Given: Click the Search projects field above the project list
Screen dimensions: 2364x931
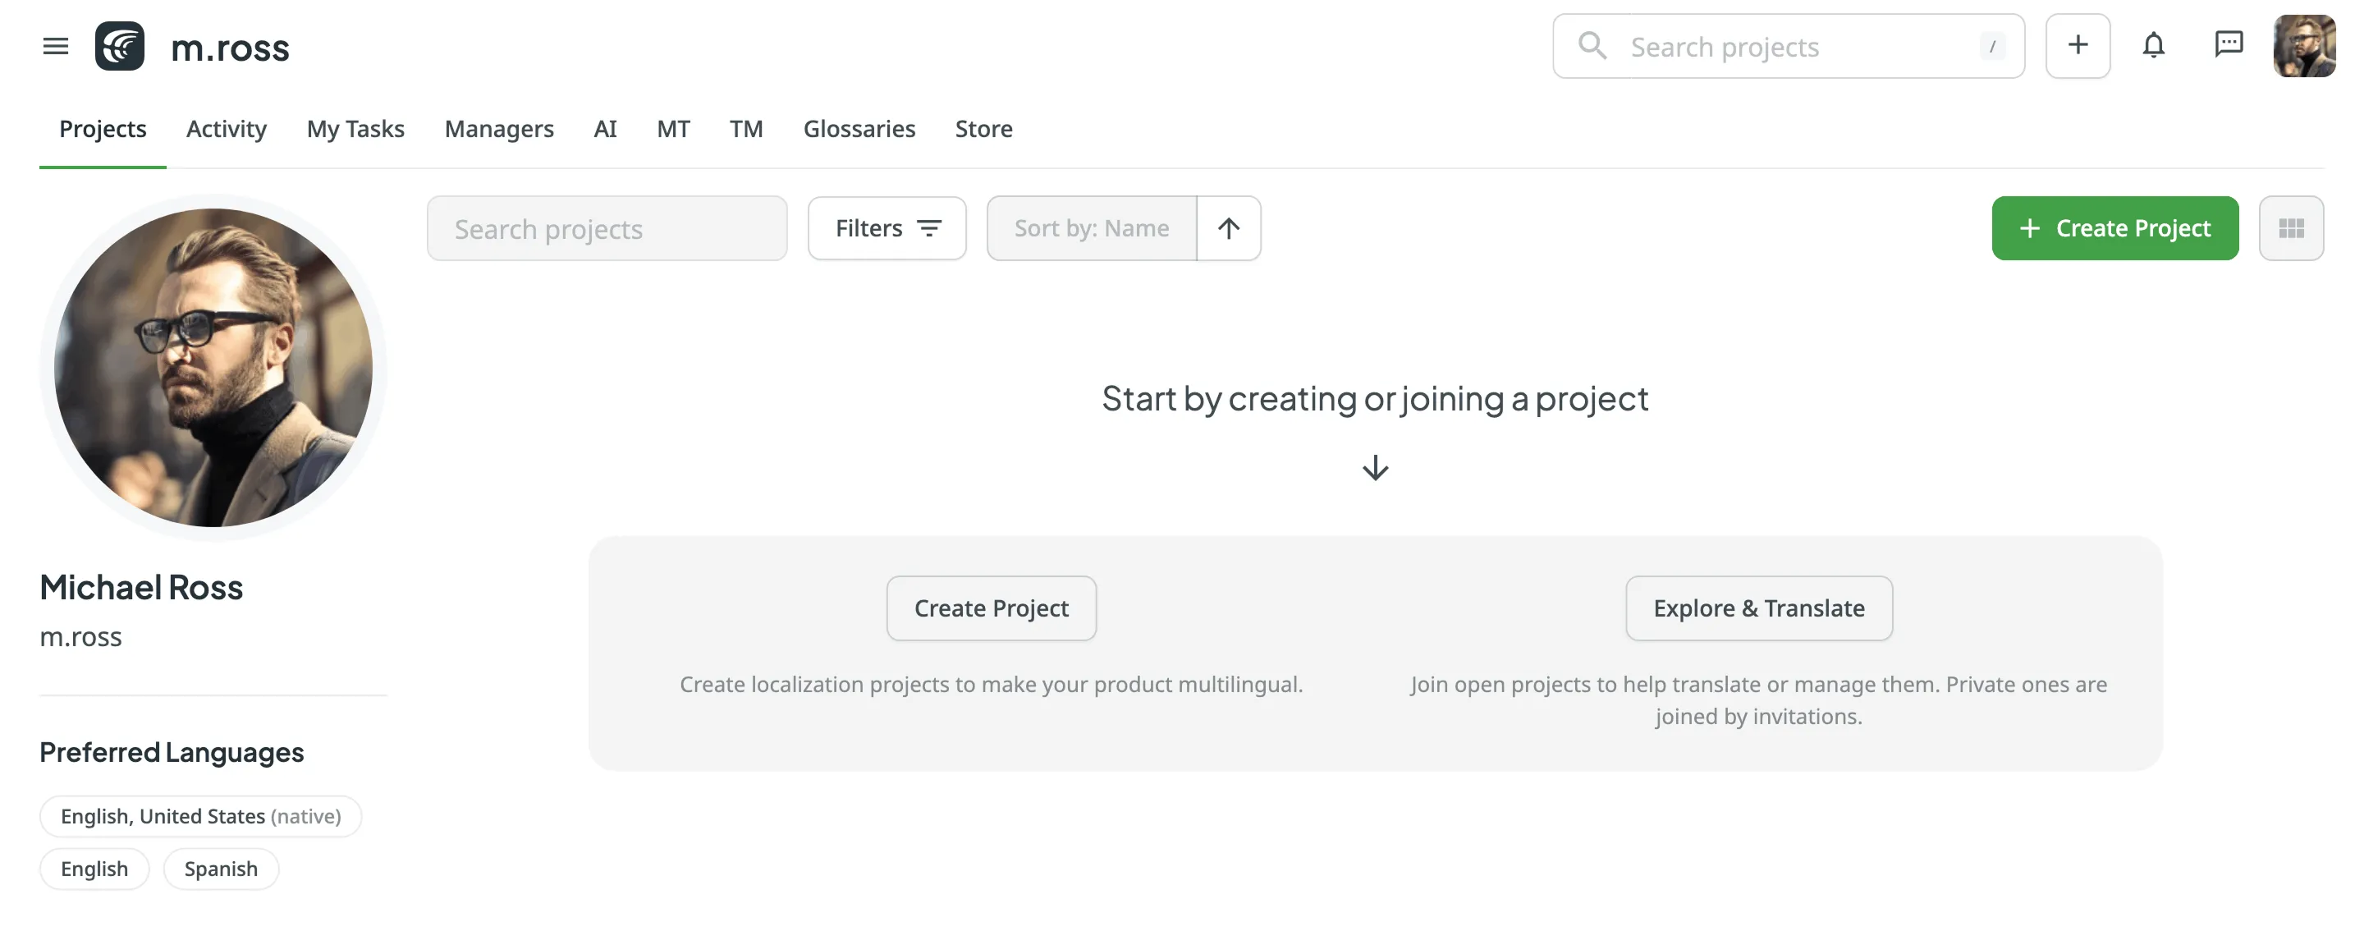Looking at the screenshot, I should click(x=607, y=227).
